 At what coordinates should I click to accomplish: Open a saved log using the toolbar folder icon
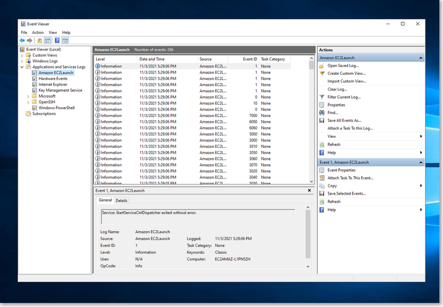tap(39, 40)
